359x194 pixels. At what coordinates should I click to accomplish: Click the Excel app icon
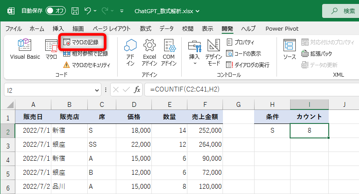click(11, 11)
